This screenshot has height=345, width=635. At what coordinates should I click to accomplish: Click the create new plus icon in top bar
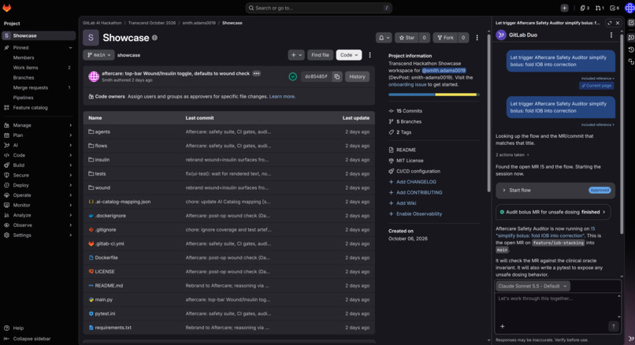tap(564, 8)
